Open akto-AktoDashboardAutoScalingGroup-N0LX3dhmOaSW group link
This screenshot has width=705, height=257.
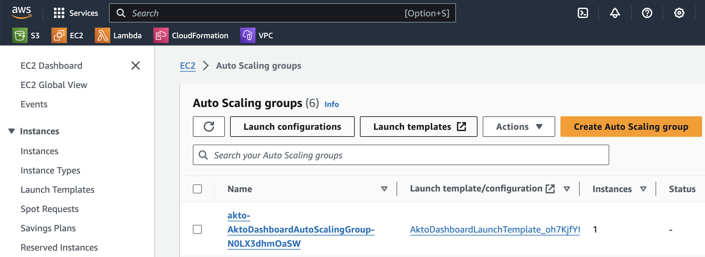[301, 229]
